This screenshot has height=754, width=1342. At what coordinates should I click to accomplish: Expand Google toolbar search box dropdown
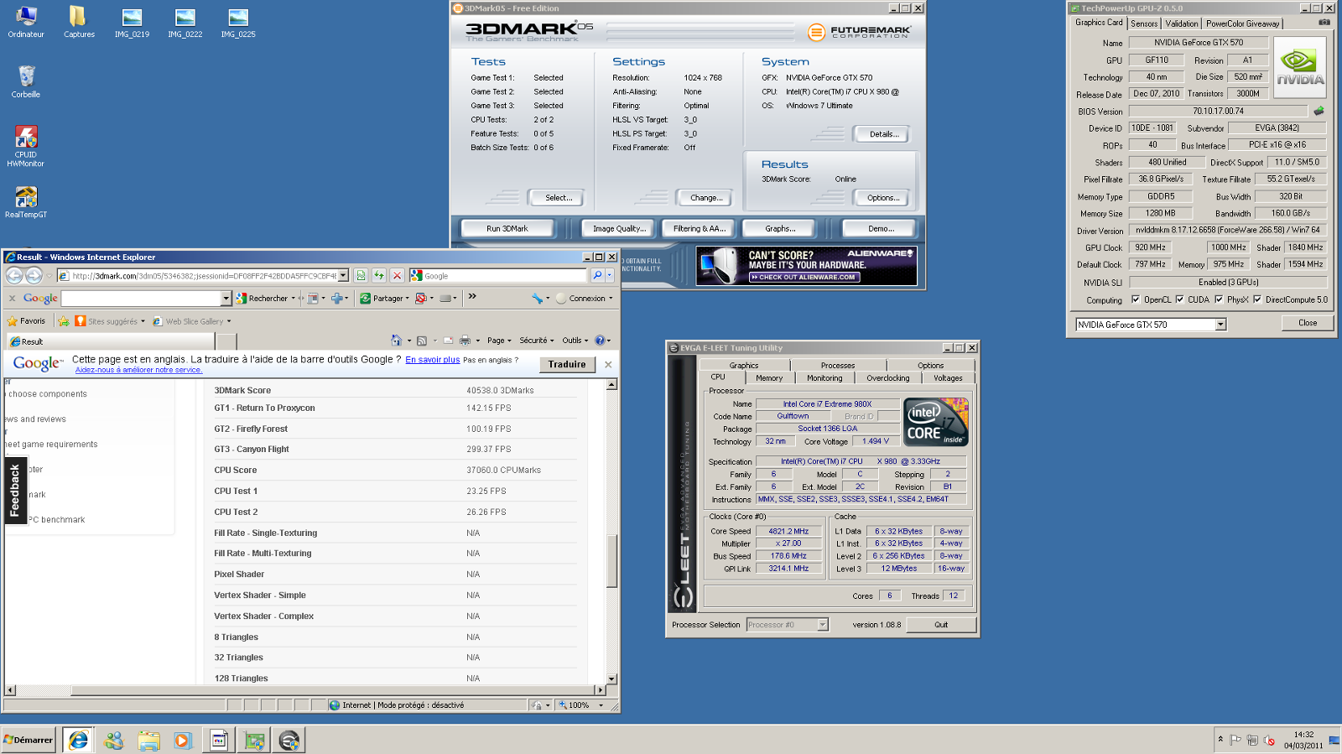pyautogui.click(x=226, y=298)
